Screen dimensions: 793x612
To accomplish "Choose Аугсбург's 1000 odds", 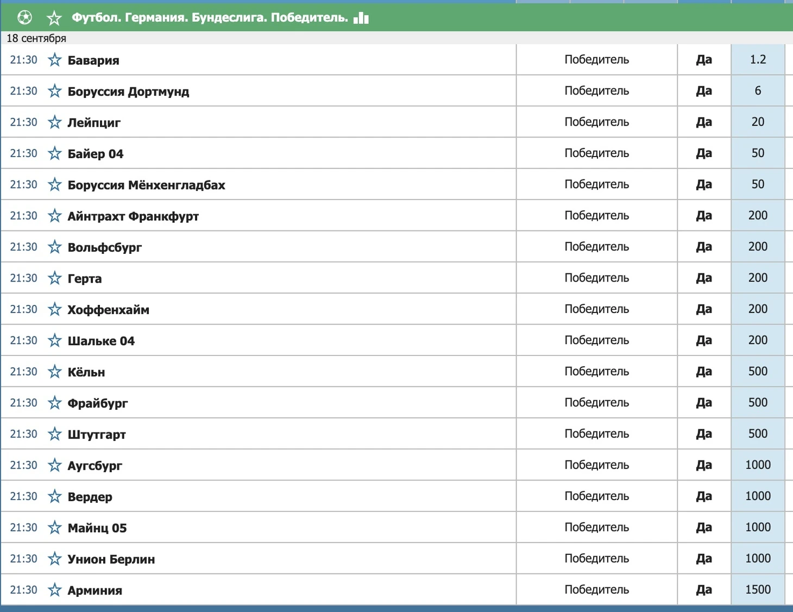I will click(758, 465).
